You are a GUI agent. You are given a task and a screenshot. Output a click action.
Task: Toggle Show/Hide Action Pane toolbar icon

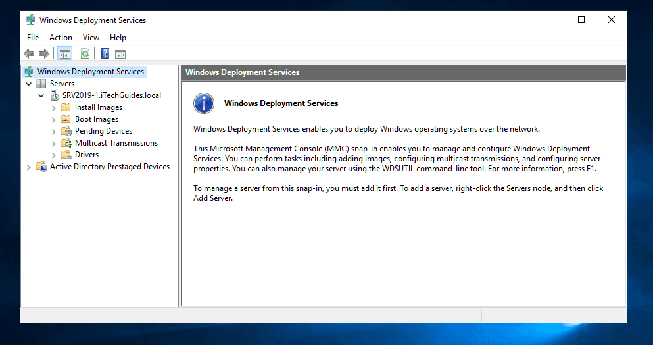click(120, 54)
